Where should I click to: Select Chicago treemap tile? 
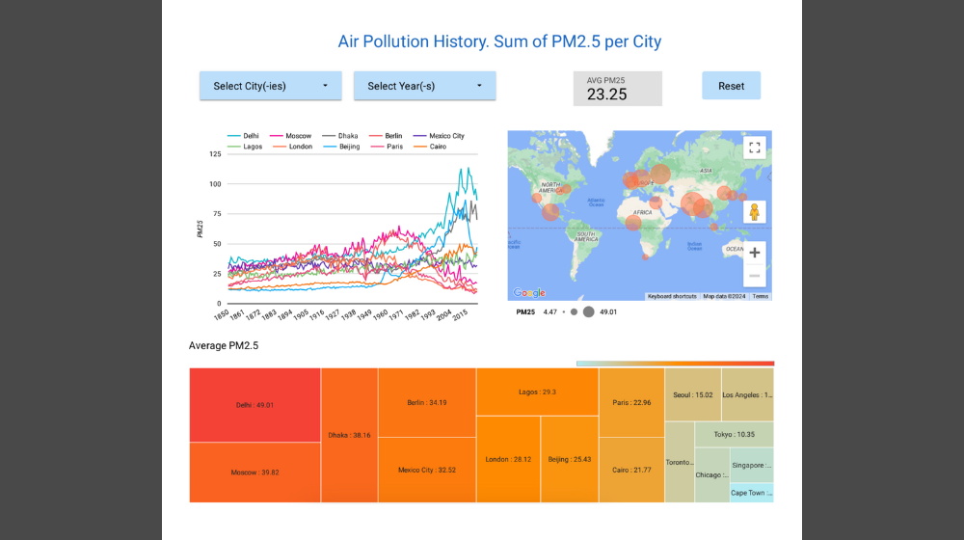(712, 474)
